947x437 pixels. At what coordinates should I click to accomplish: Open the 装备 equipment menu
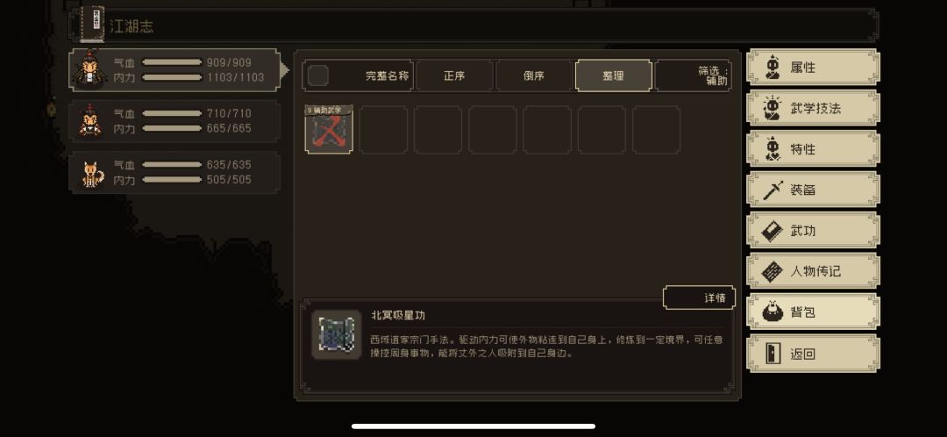(813, 190)
